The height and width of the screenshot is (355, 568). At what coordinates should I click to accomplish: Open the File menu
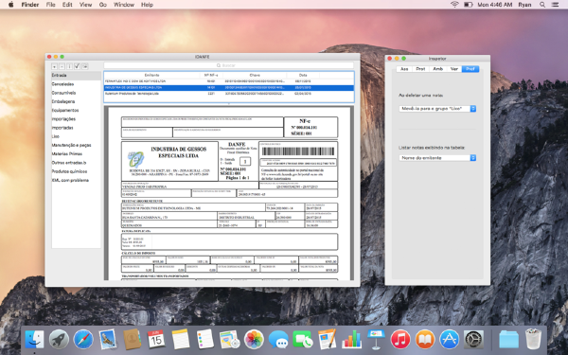(x=51, y=5)
